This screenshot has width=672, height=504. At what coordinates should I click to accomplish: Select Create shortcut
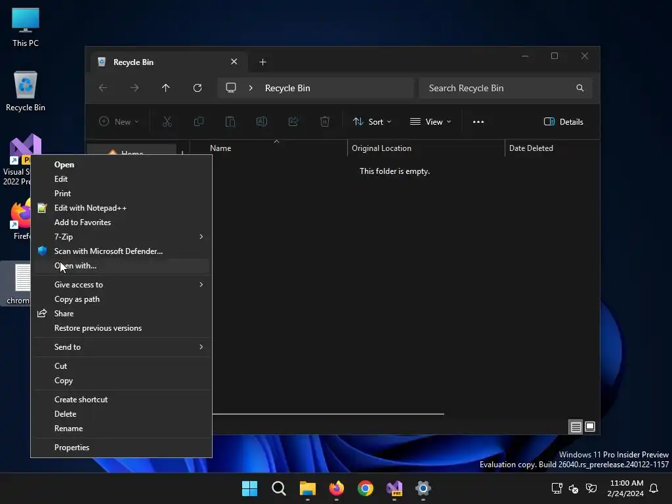pos(121,400)
